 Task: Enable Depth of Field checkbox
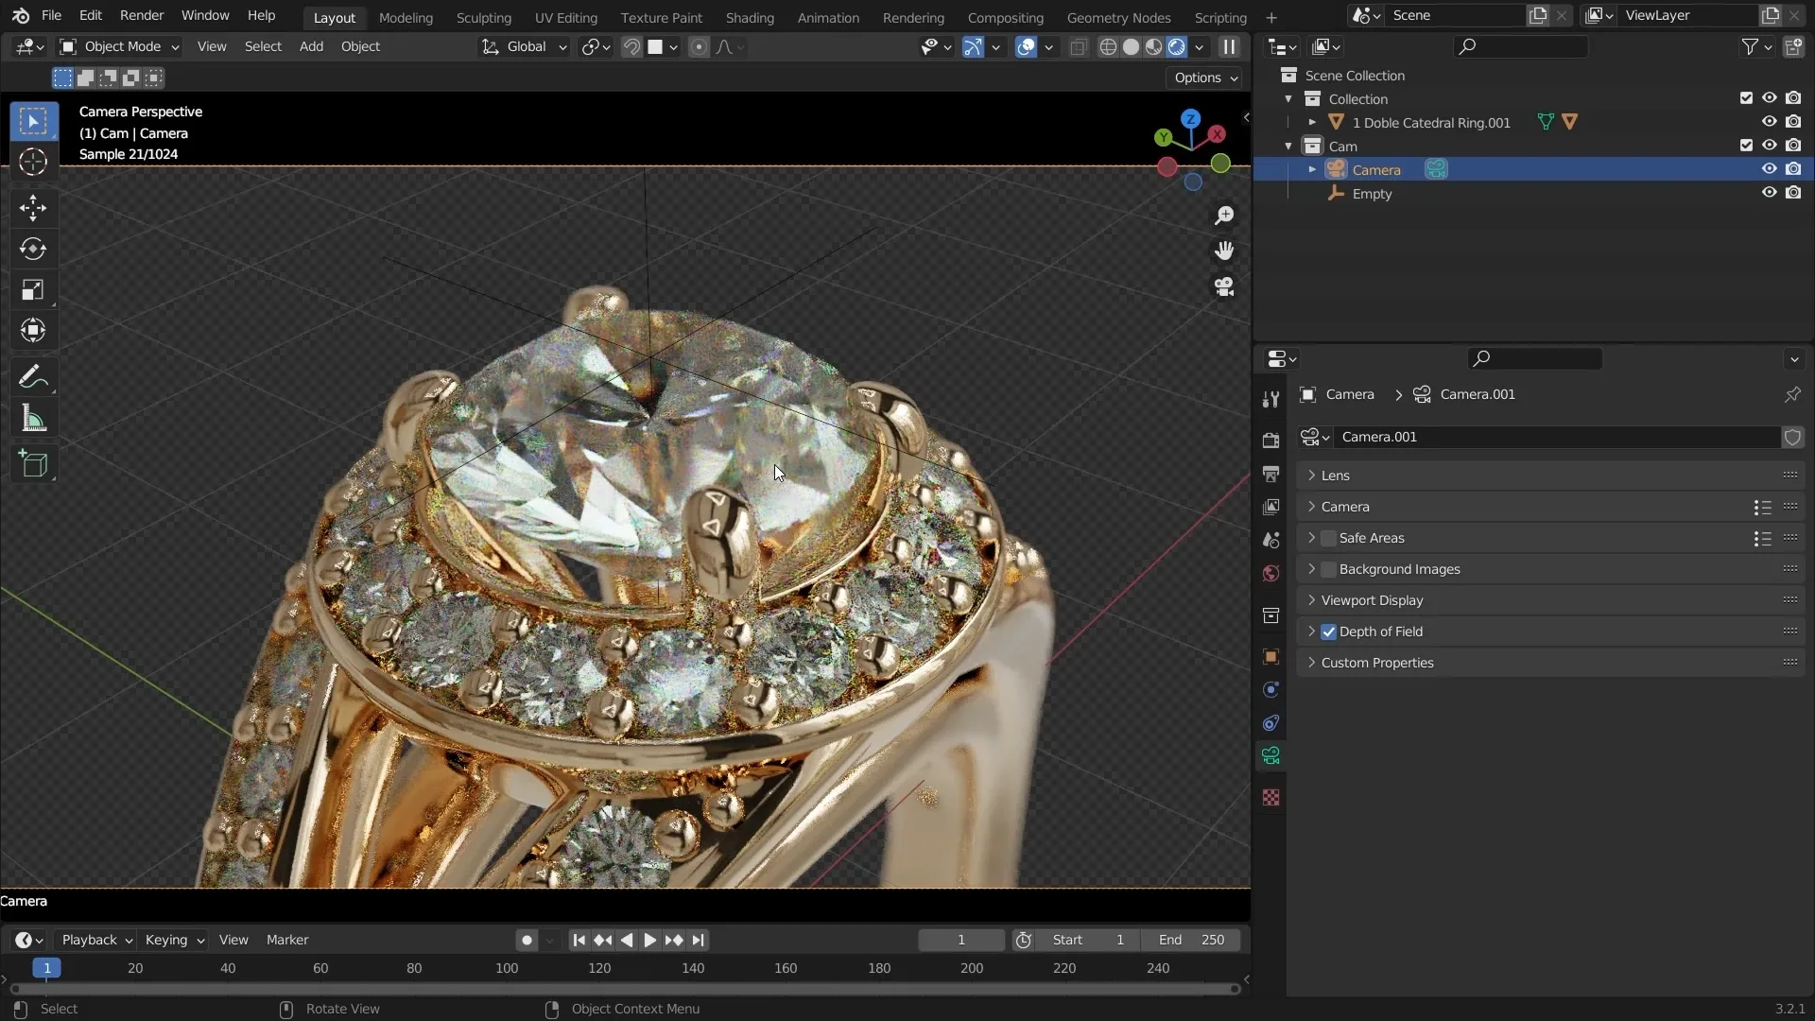coord(1327,631)
